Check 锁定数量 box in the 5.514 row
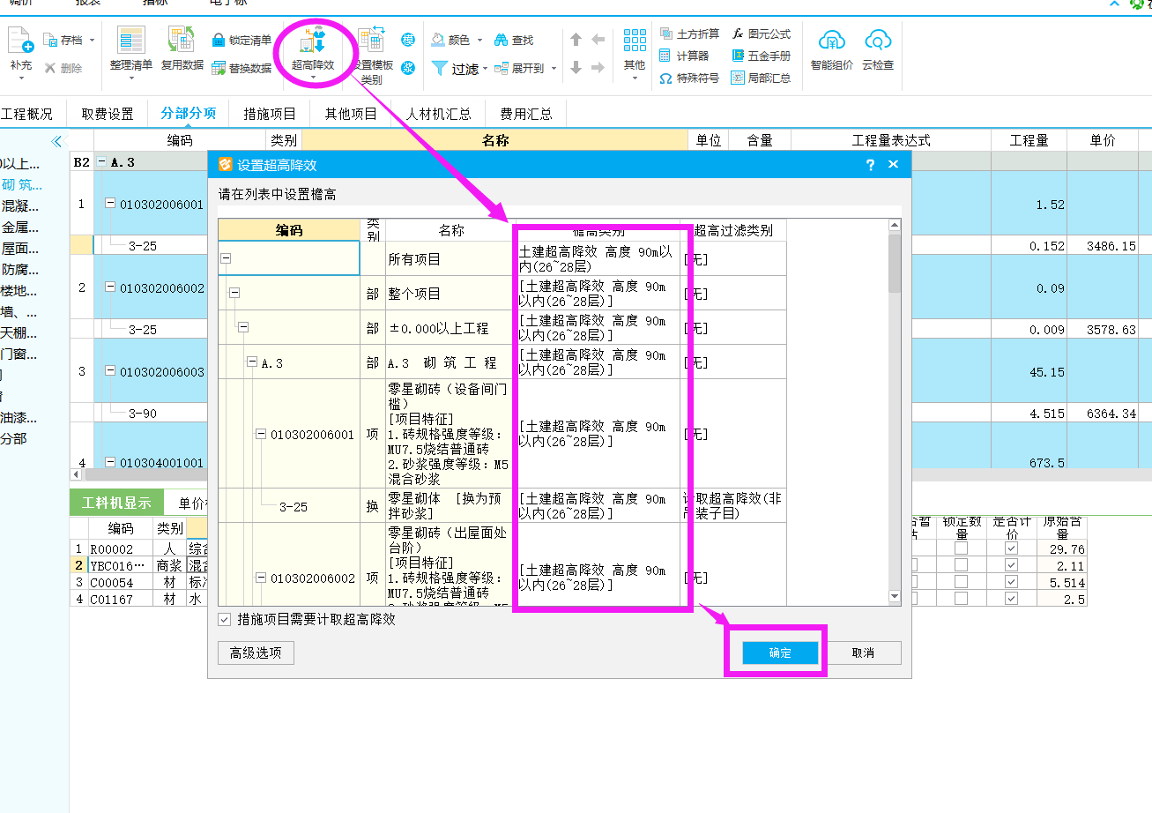 pyautogui.click(x=962, y=582)
